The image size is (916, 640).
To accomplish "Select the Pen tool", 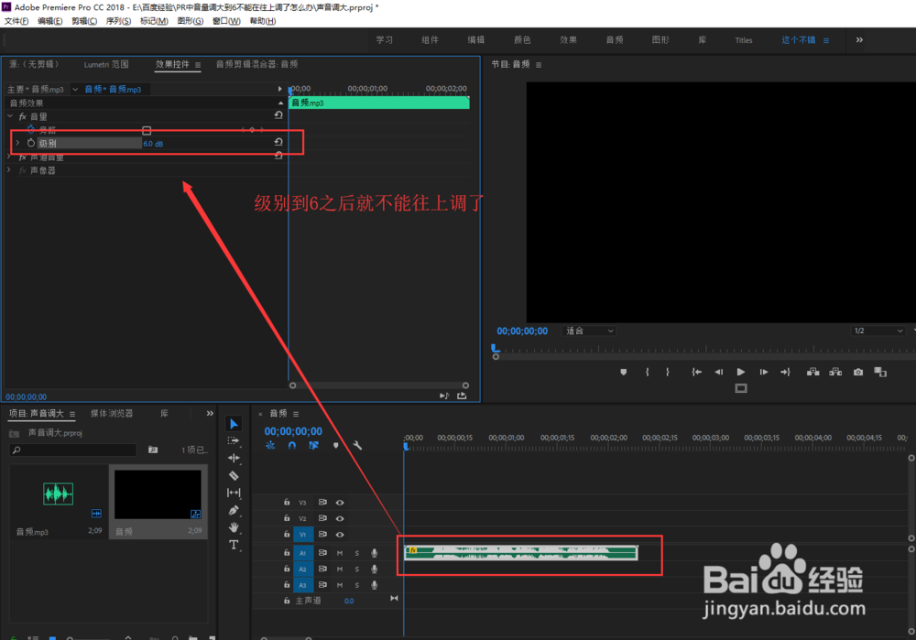I will (234, 510).
